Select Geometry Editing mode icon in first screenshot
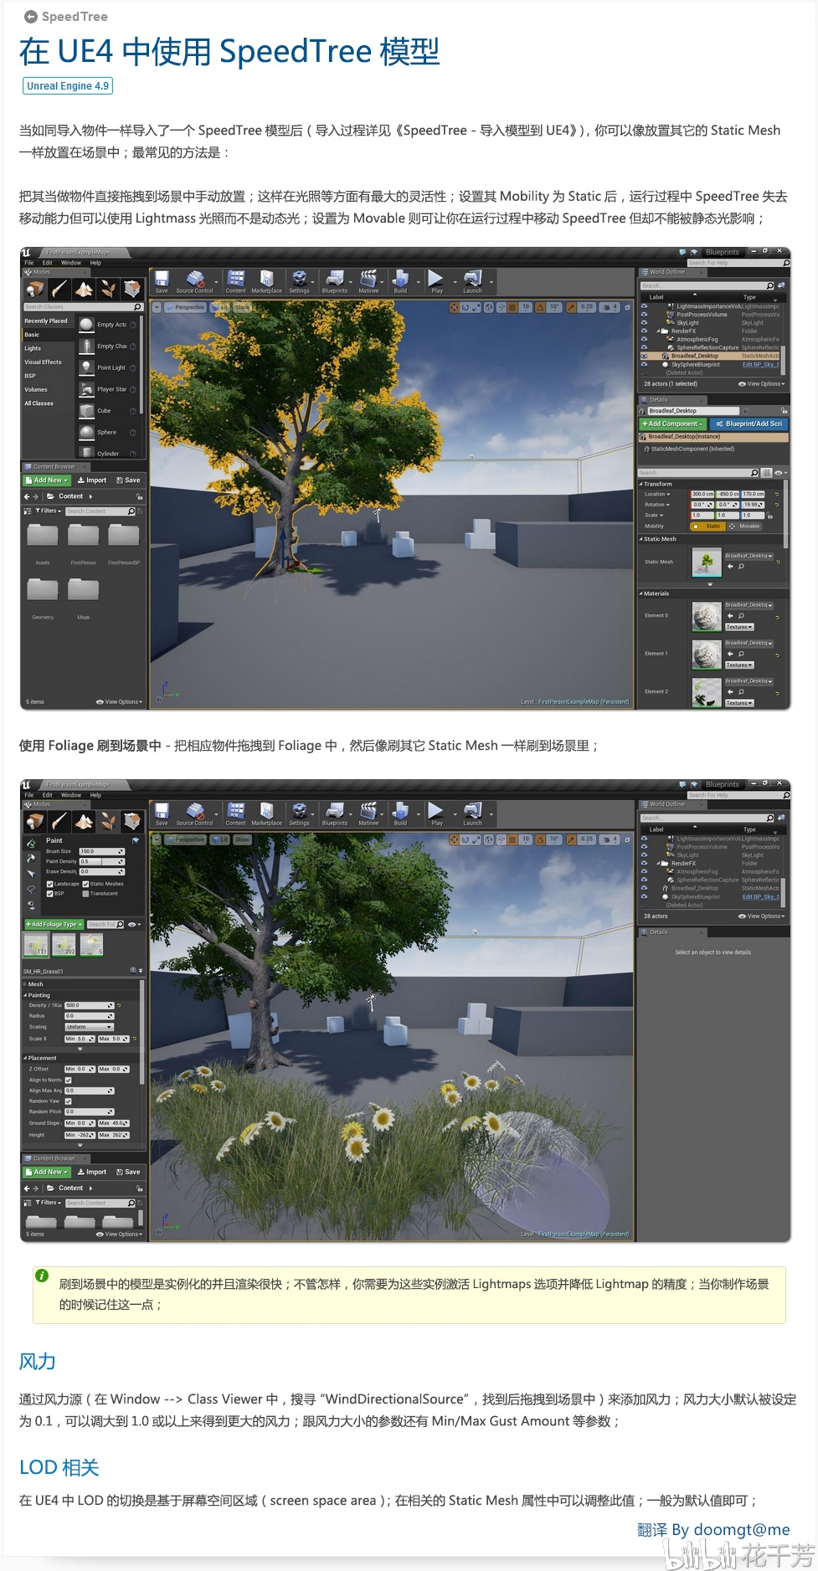818x1571 pixels. coord(132,289)
